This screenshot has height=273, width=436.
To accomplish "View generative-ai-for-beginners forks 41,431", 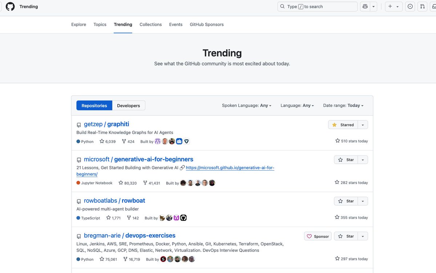I will (x=152, y=183).
